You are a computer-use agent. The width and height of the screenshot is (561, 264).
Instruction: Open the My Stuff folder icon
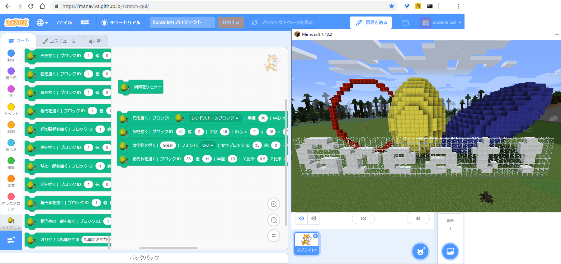pos(405,23)
